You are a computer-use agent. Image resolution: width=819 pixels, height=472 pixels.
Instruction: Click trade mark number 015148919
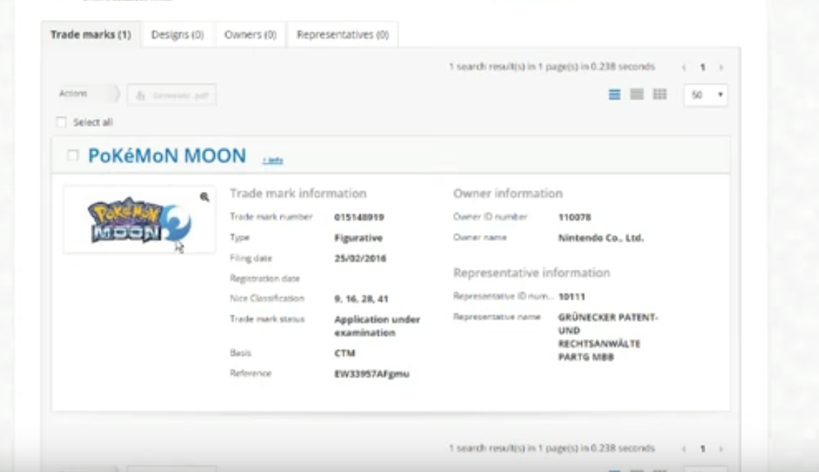point(359,217)
